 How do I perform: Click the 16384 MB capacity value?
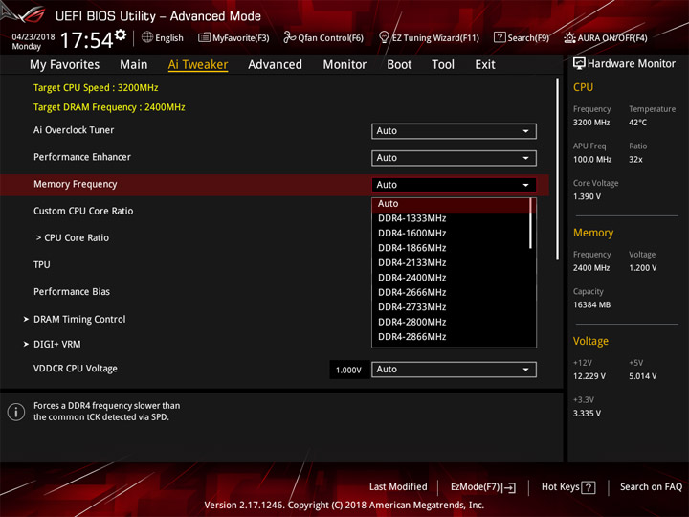click(591, 305)
